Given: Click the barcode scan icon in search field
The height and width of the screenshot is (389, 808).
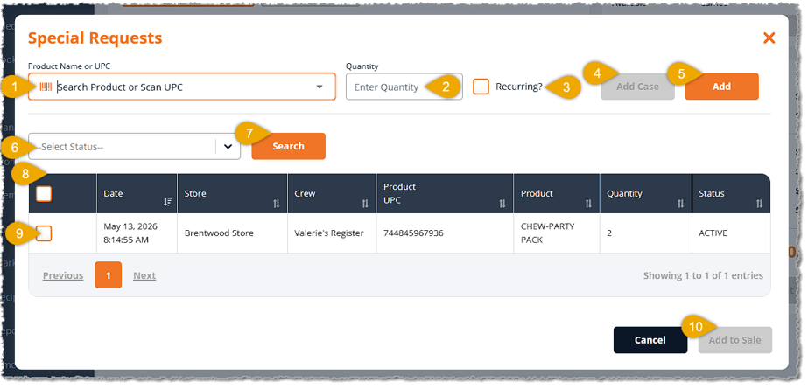Looking at the screenshot, I should 46,87.
